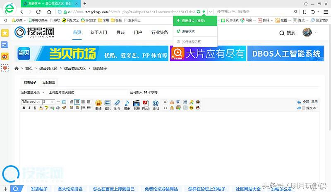Open the star favorites sidebar icon

click(5, 33)
